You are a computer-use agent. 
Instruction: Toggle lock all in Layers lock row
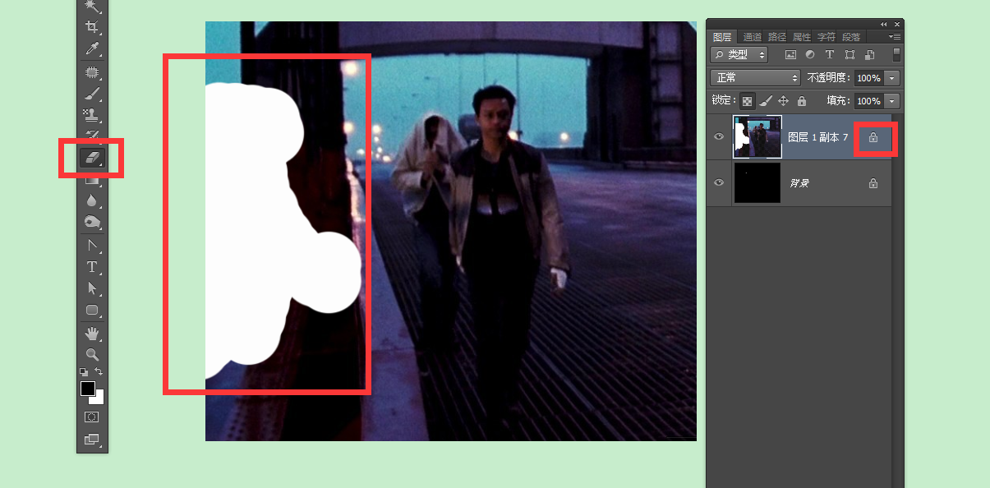801,101
